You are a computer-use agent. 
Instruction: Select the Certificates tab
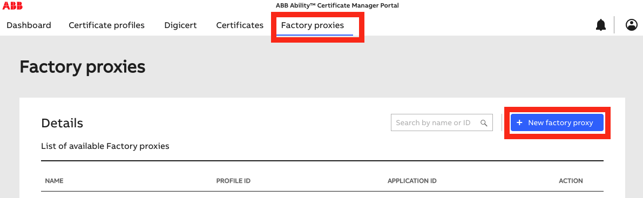pos(240,25)
